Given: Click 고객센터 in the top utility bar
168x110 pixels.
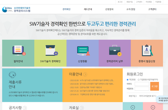Looking at the screenshot, I should (x=139, y=2).
